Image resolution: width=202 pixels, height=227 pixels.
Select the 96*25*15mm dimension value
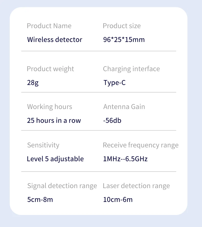pyautogui.click(x=124, y=40)
